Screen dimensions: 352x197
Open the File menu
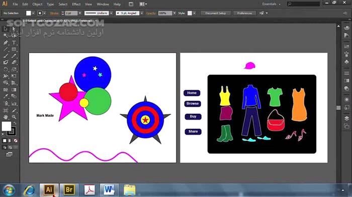[x=15, y=4]
